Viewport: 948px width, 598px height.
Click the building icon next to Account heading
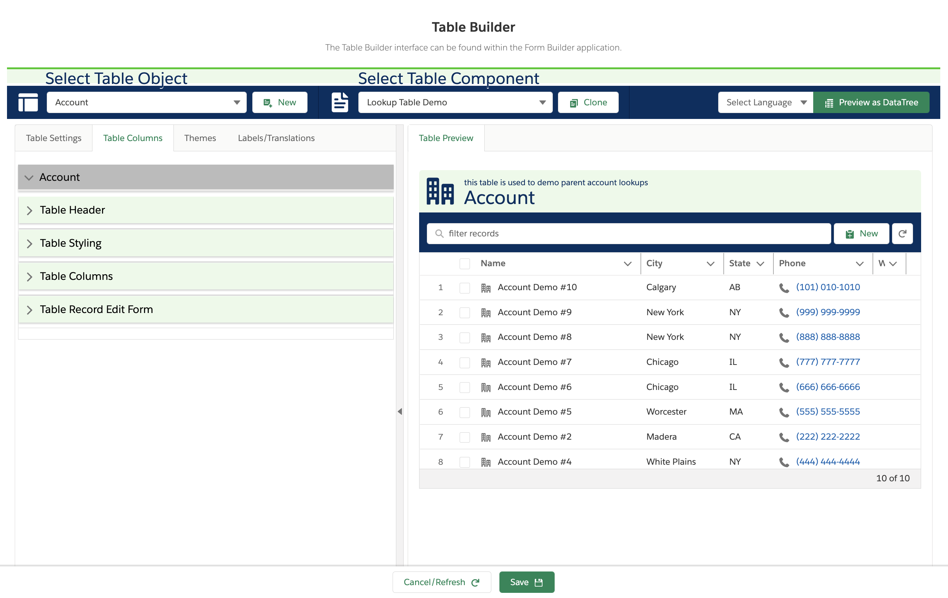tap(440, 192)
